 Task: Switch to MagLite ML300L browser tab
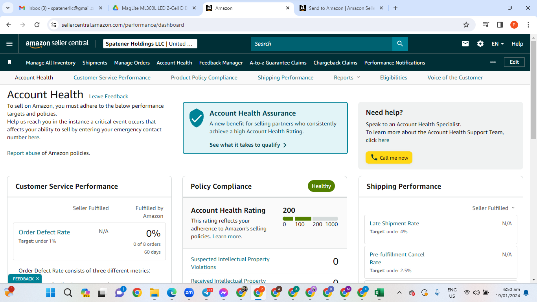coord(154,8)
